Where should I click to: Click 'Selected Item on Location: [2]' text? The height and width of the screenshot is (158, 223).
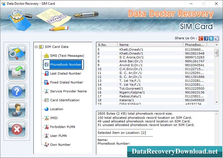(x=122, y=133)
